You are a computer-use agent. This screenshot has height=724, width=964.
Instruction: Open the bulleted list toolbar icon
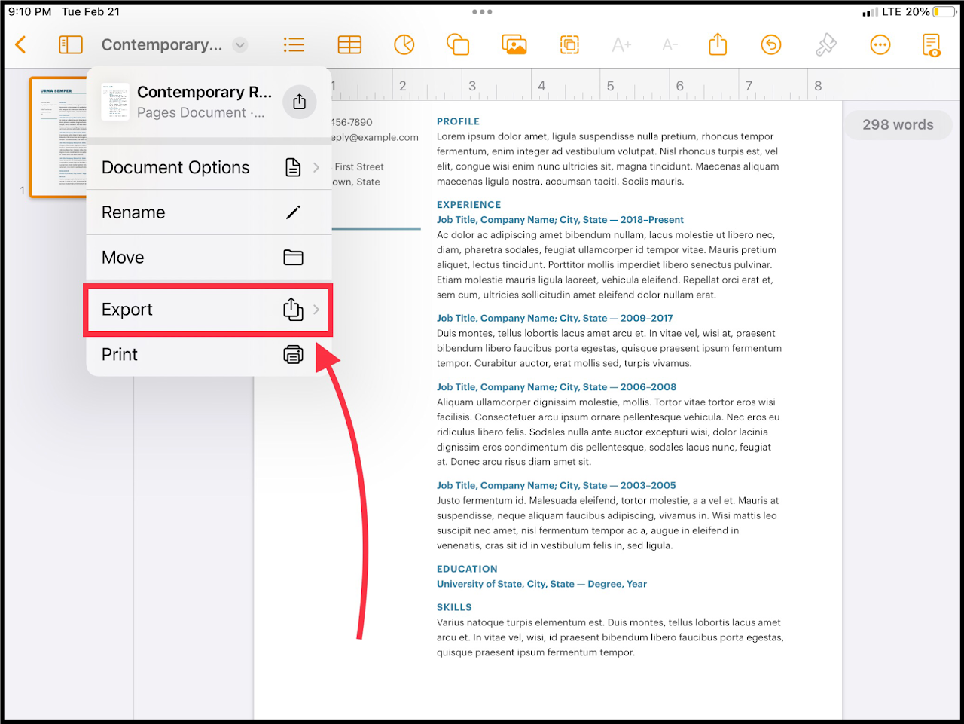click(294, 45)
